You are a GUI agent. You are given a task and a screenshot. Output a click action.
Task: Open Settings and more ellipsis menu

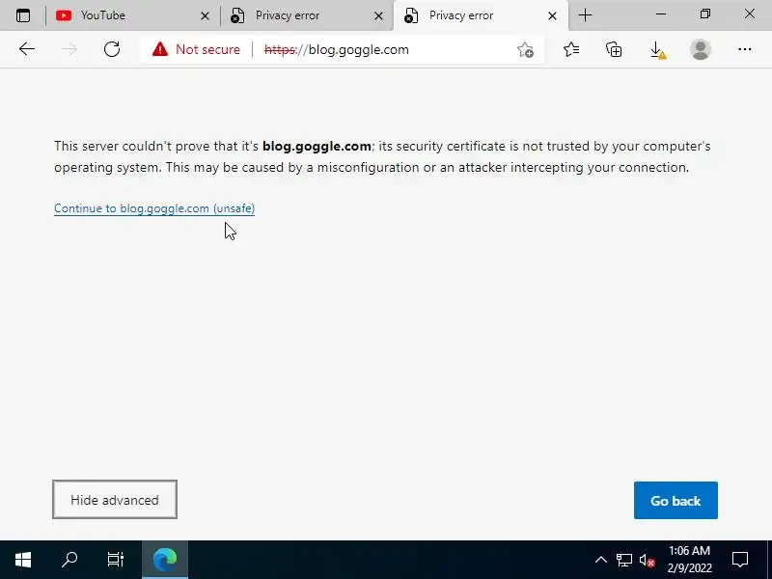pyautogui.click(x=744, y=49)
